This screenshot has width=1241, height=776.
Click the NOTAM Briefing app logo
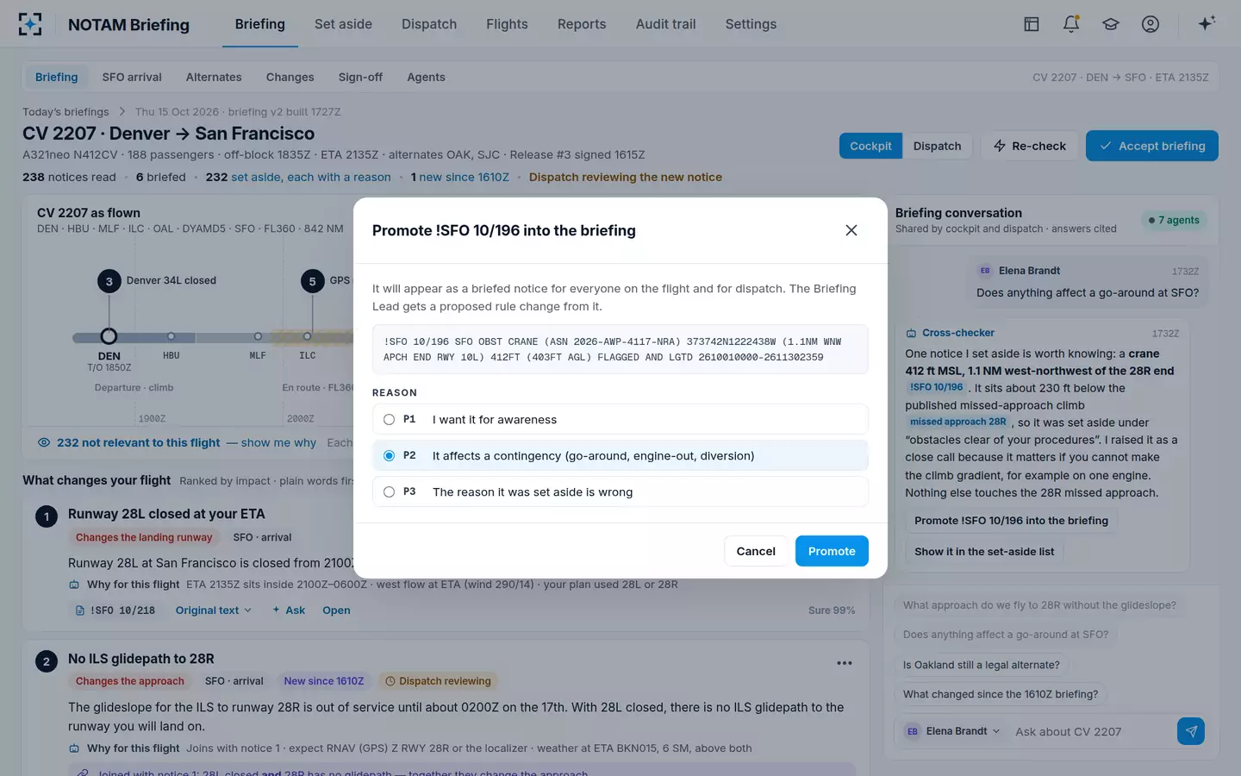point(30,24)
